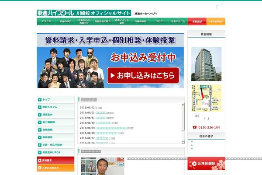Click the group teachers banner photo

coord(71,68)
